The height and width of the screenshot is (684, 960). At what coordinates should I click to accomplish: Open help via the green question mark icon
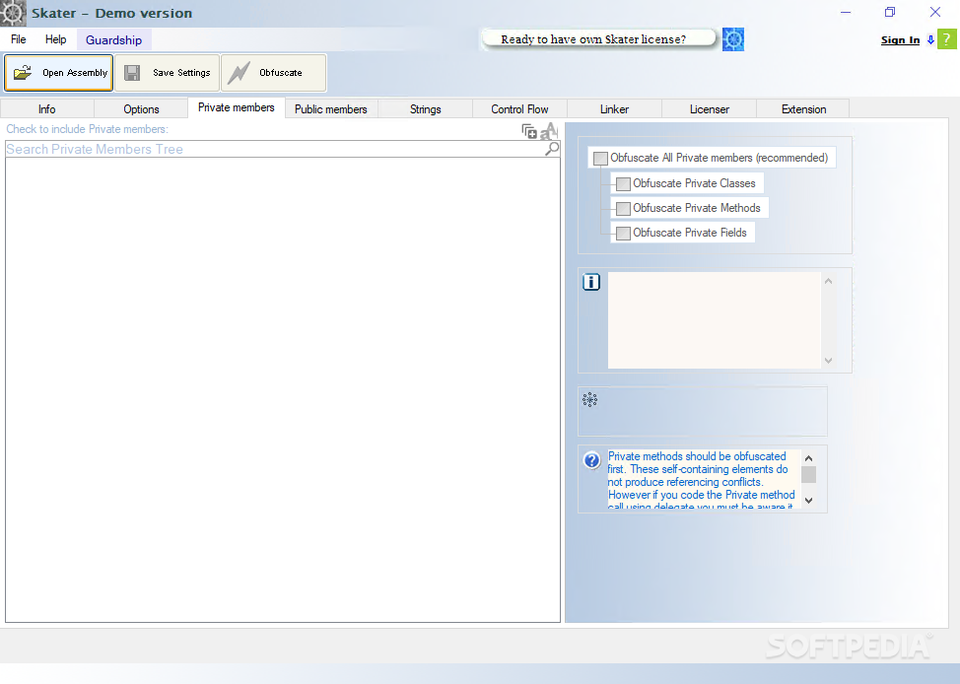pos(946,39)
